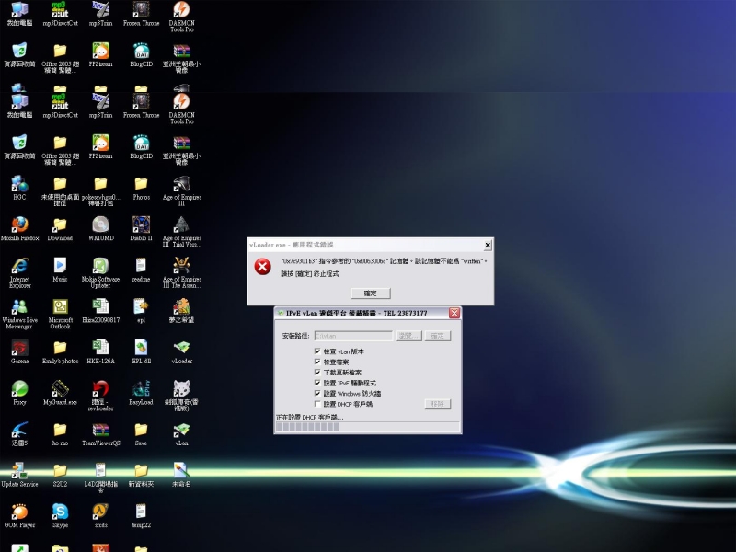The height and width of the screenshot is (552, 736).
Task: Click the Foxy desktop shortcut
Action: pos(19,388)
